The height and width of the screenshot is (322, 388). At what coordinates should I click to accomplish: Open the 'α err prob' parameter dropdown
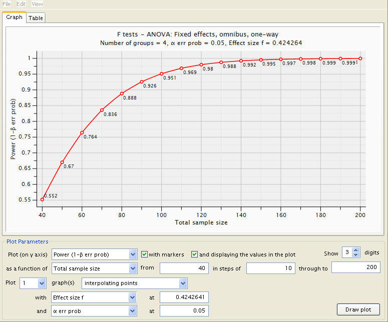[94, 311]
